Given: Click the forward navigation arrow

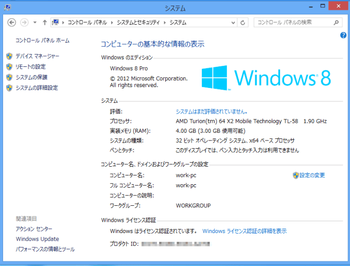Looking at the screenshot, I should [24, 23].
